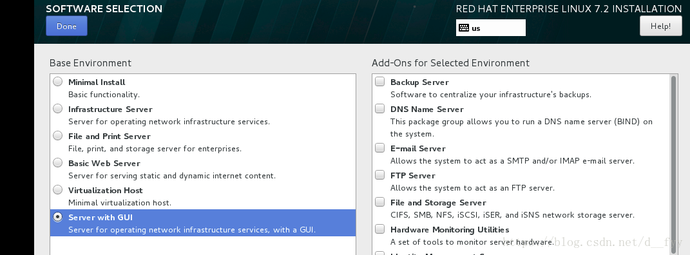
Task: Open the Help! button
Action: pyautogui.click(x=660, y=26)
